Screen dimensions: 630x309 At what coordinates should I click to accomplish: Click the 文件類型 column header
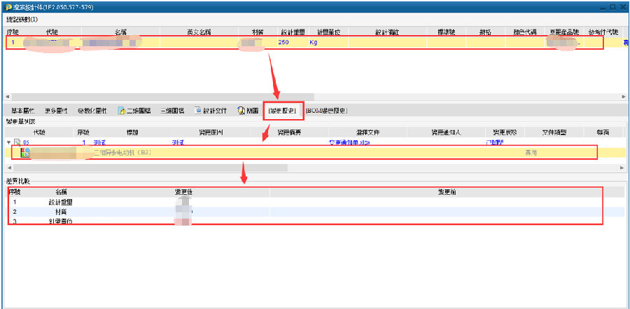click(554, 132)
